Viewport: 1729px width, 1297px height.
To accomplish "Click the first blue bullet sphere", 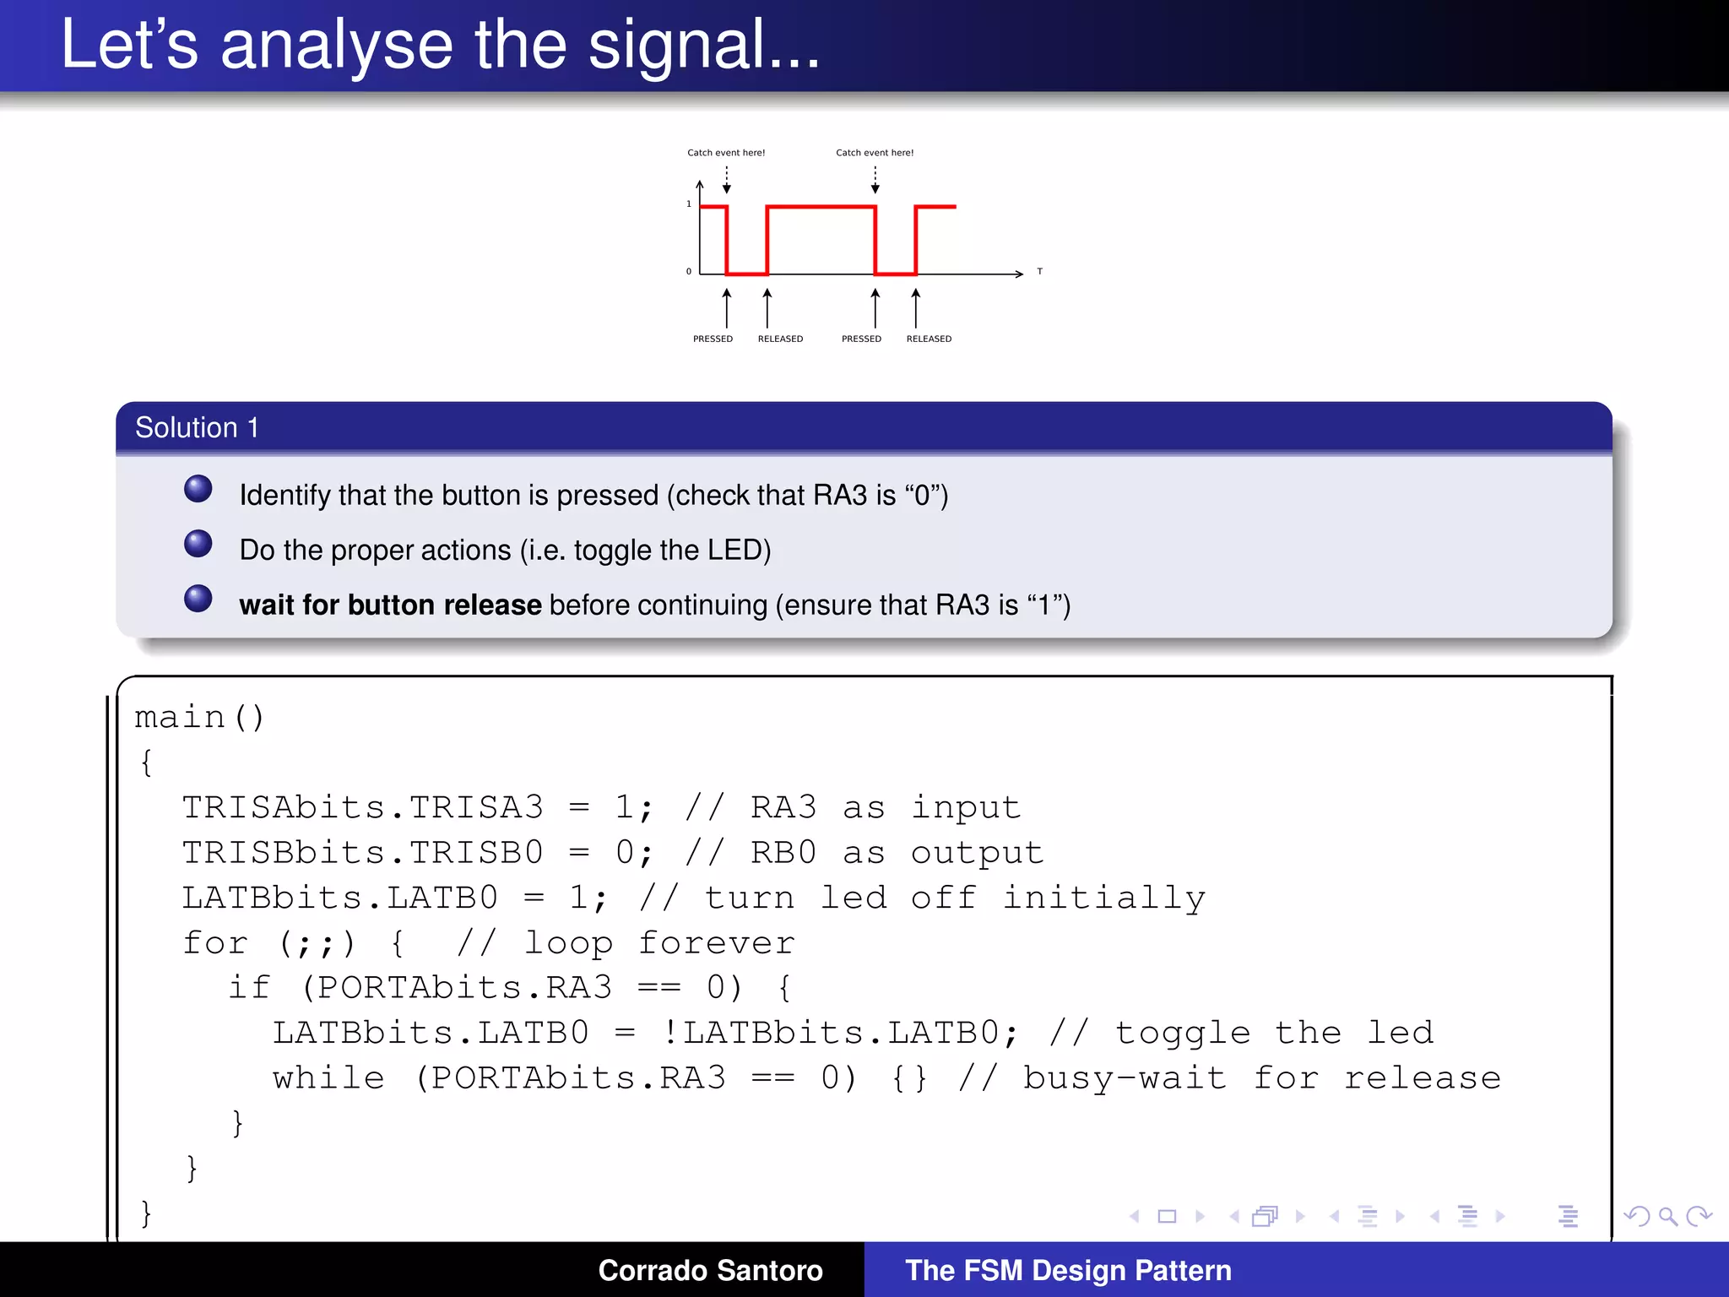I will coord(198,489).
